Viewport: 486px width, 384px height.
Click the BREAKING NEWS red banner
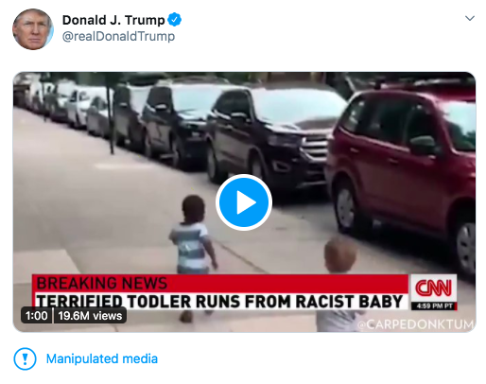pyautogui.click(x=220, y=283)
